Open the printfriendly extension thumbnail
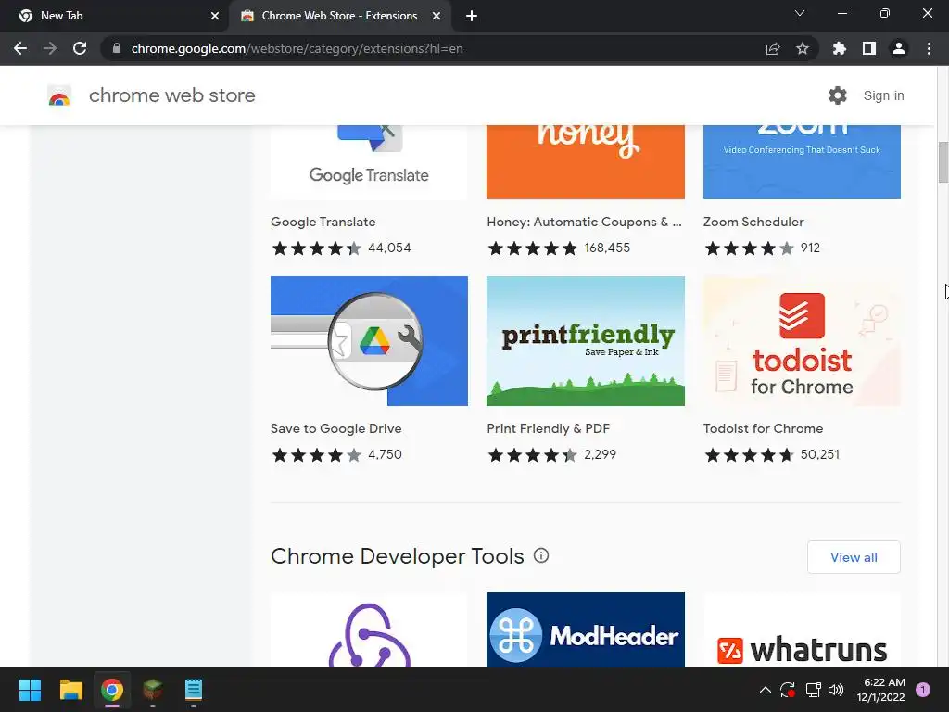949x712 pixels. click(x=586, y=341)
